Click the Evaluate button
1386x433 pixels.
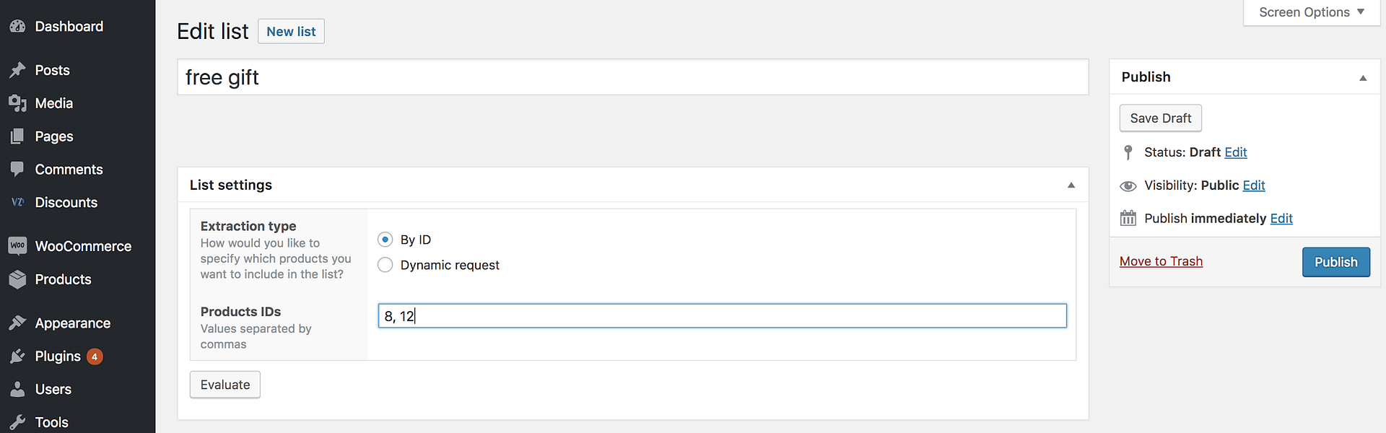click(x=225, y=385)
